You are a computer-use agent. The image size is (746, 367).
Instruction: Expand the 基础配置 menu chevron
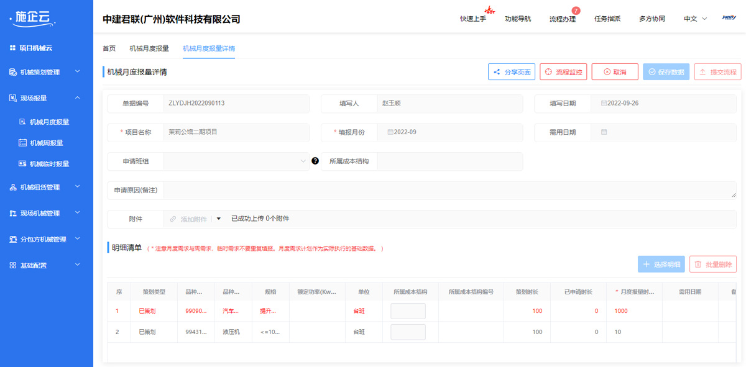[78, 265]
